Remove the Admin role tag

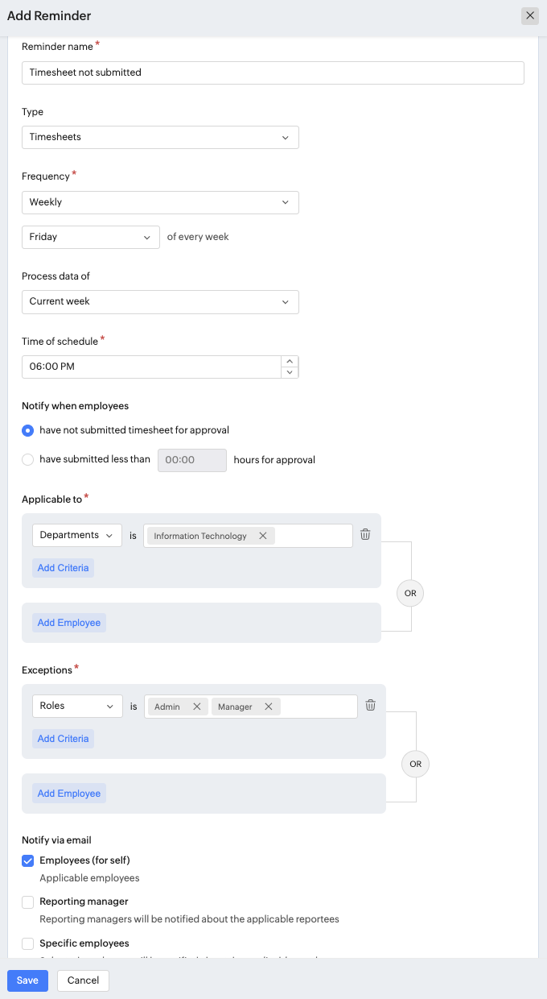pos(197,707)
